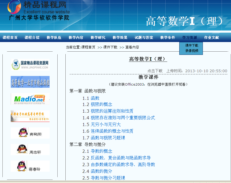
Task: Go to the 课程首页 navigation tab
Action: click(10, 38)
